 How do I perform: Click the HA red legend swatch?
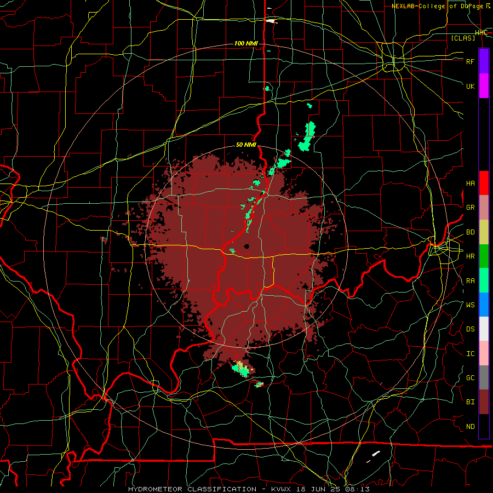(484, 183)
